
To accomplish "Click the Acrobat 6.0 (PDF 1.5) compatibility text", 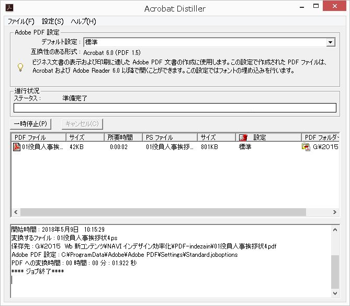I will 112,53.
